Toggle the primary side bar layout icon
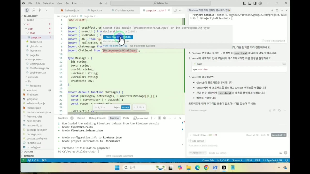Image resolution: width=310 pixels, height=174 pixels. click(245, 3)
